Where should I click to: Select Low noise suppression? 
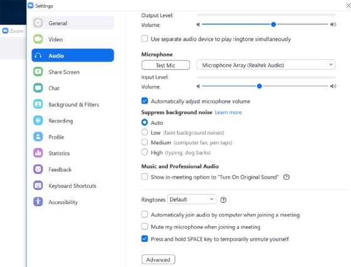[145, 132]
